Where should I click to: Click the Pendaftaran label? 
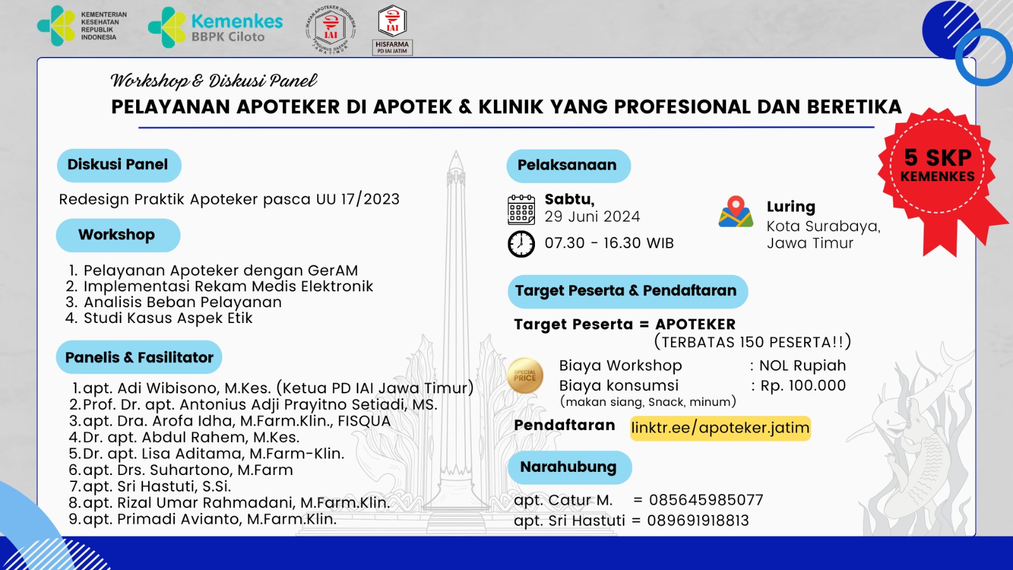565,425
